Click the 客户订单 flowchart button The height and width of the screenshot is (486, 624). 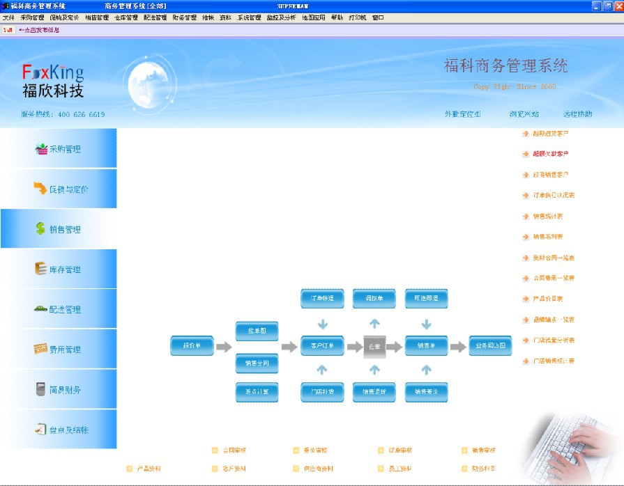click(x=322, y=346)
